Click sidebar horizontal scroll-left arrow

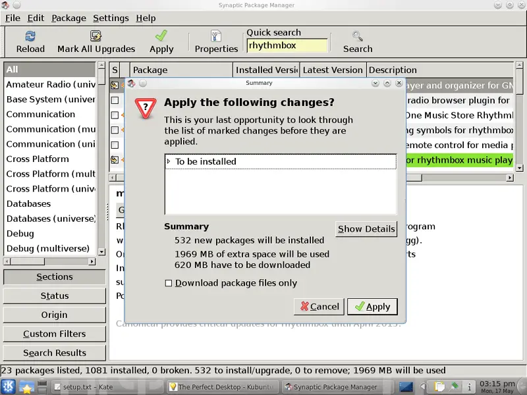pos(7,261)
